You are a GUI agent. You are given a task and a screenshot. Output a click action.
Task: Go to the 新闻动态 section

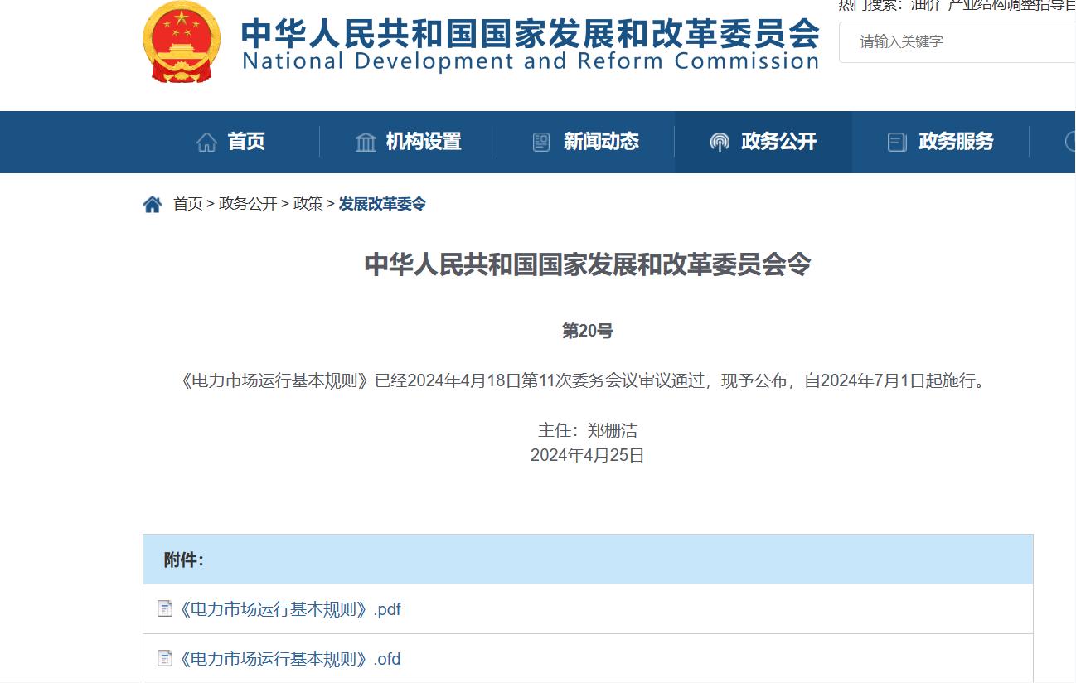coord(601,142)
